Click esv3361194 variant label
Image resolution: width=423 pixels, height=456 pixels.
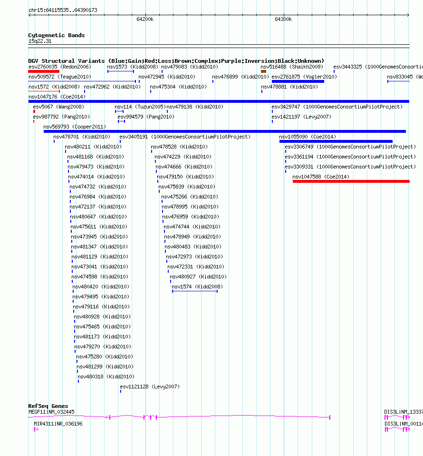point(350,157)
